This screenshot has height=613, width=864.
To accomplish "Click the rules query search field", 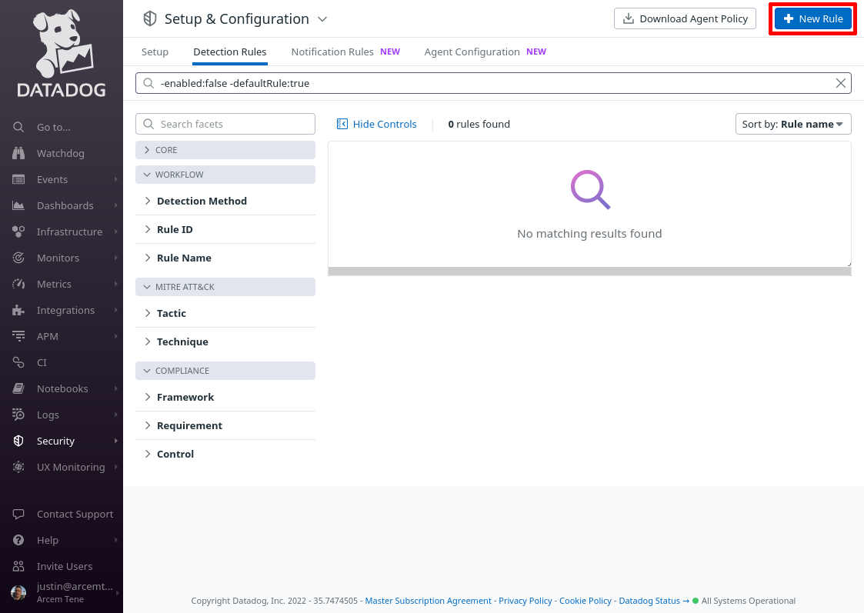I will click(493, 83).
